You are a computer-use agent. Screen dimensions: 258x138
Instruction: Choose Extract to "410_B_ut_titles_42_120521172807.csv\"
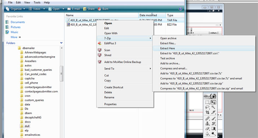204,54
